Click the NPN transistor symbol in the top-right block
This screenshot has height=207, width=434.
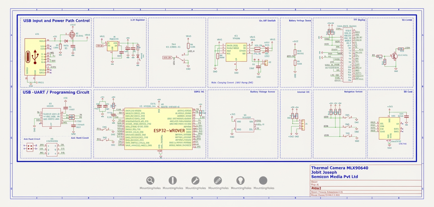coord(394,56)
